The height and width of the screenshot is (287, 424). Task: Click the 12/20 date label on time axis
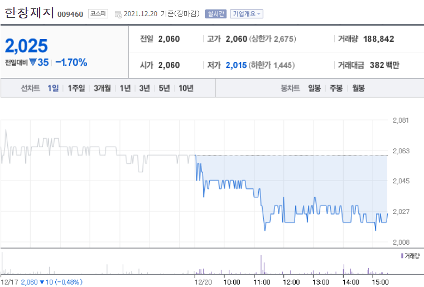pos(203,282)
